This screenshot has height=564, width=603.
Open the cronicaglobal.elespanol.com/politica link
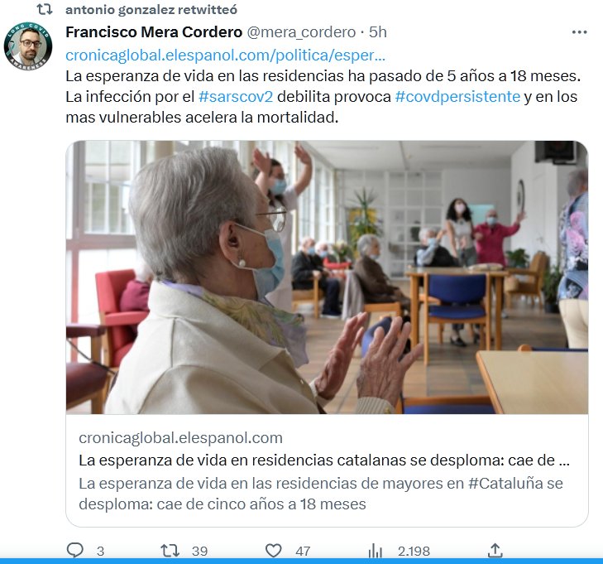click(225, 55)
